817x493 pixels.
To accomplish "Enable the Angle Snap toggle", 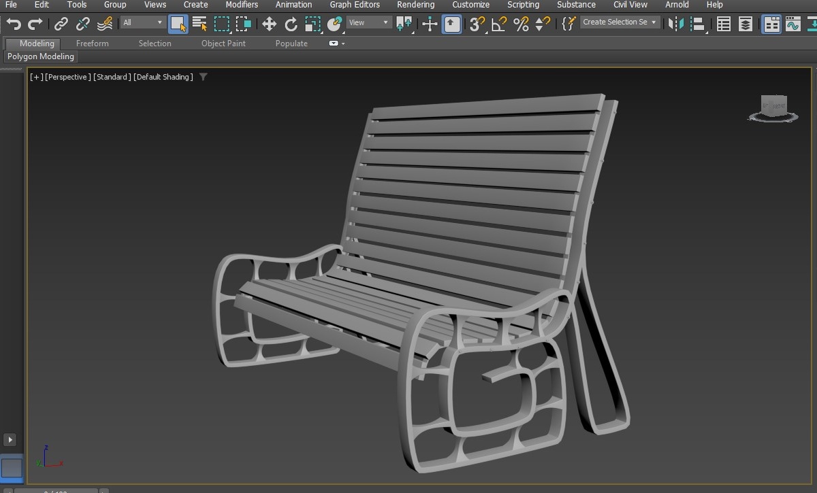I will [499, 24].
